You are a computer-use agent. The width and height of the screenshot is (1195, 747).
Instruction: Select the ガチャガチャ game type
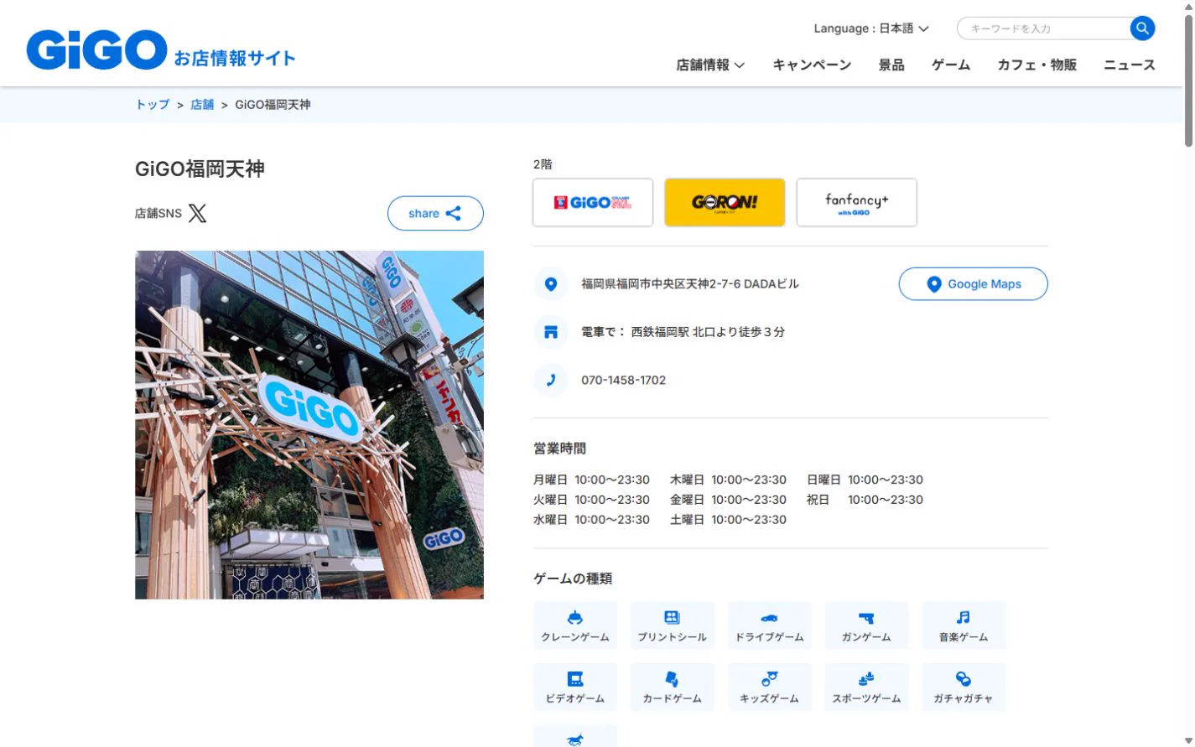[964, 687]
